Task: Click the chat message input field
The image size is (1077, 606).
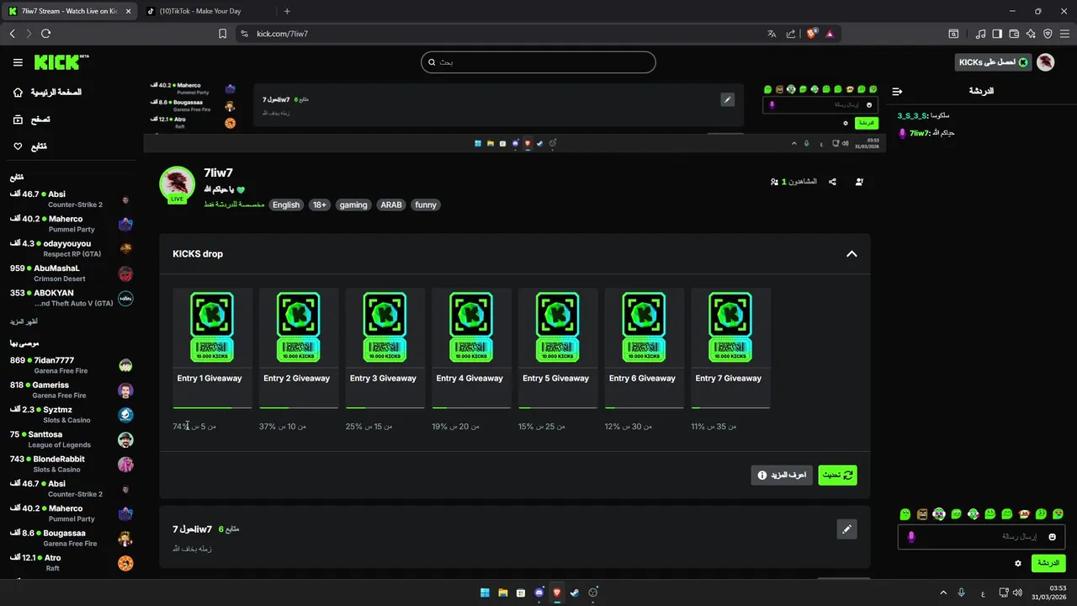Action: coord(981,536)
